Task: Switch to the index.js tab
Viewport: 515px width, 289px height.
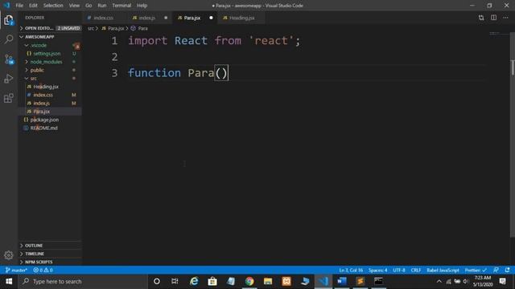Action: point(146,18)
